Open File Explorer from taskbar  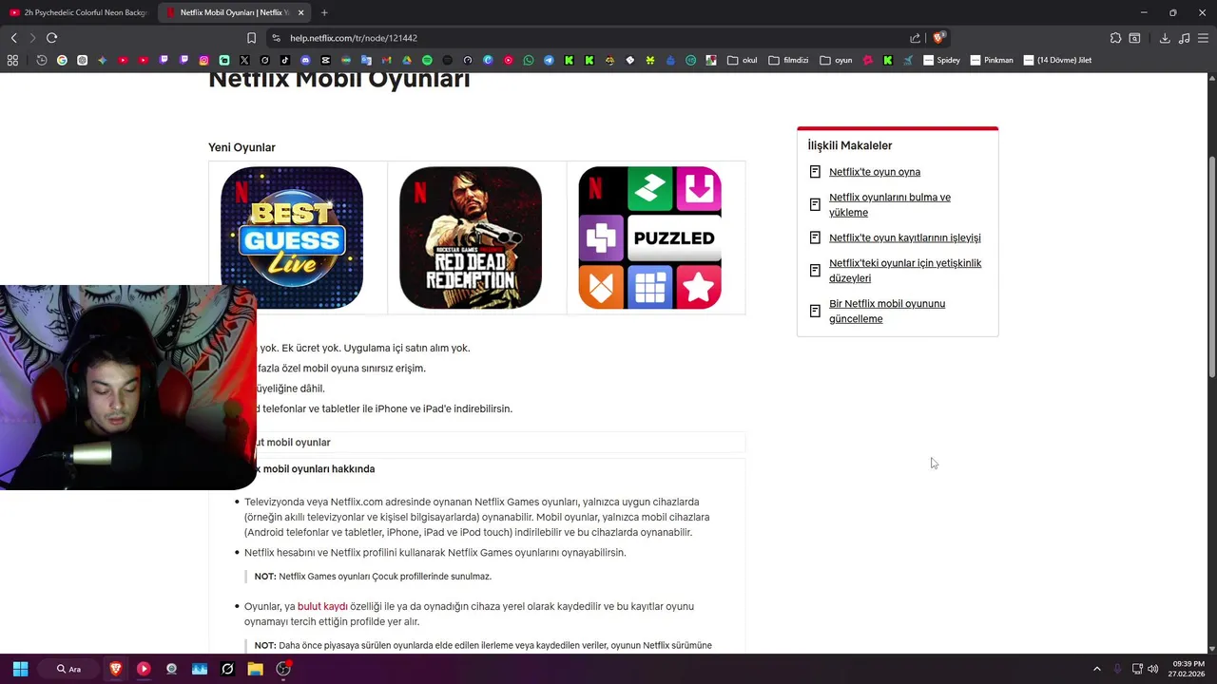[255, 669]
